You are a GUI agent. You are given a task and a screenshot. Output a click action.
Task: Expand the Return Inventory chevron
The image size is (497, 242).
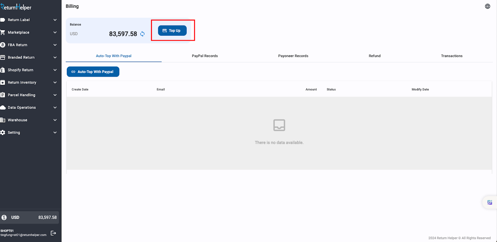55,82
